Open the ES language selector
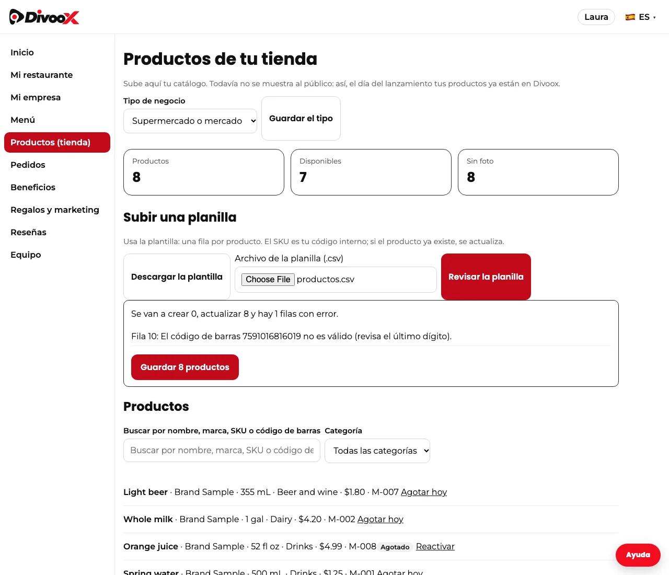 point(641,17)
